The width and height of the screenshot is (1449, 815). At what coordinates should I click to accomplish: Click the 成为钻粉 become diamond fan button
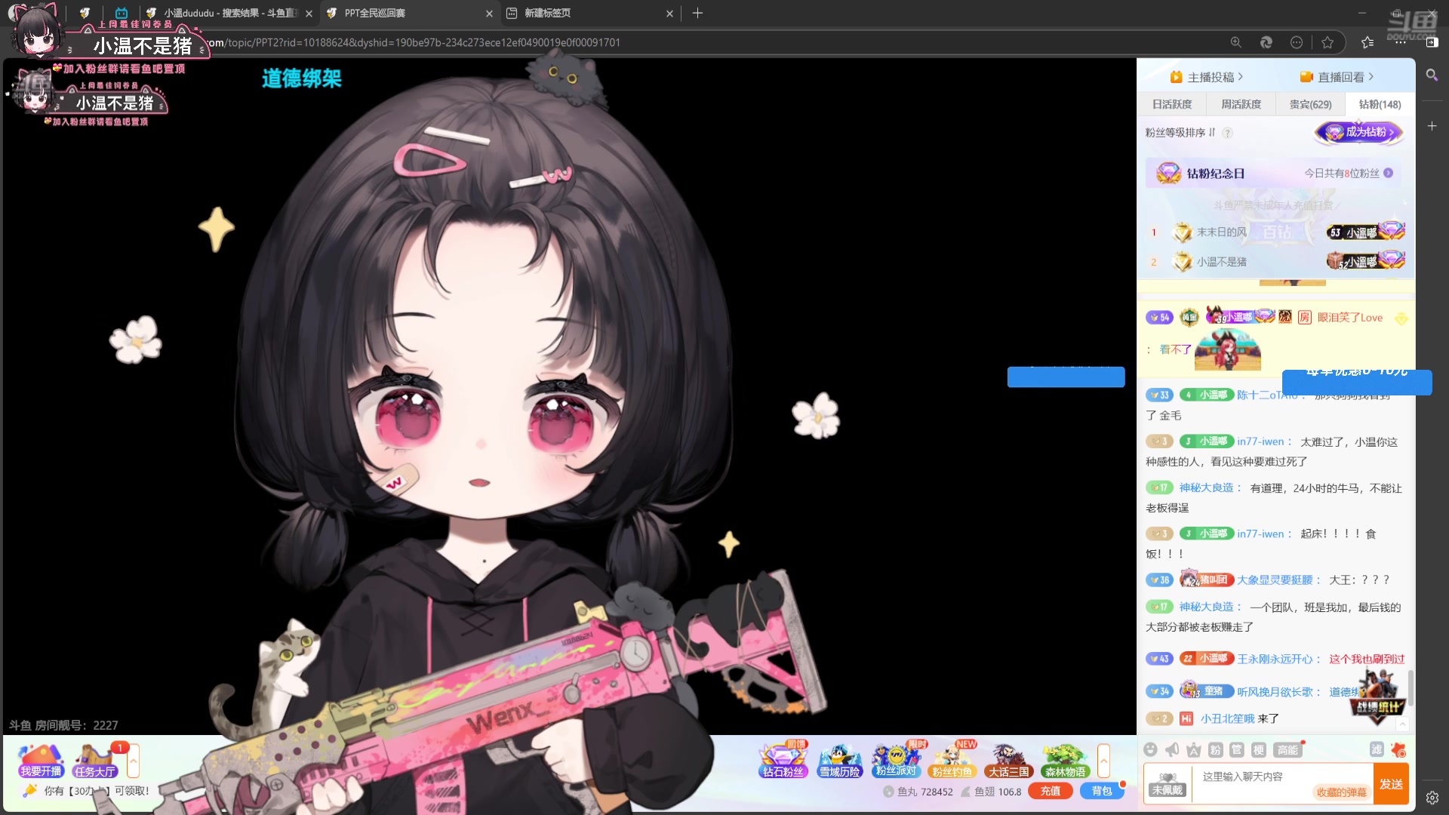(x=1359, y=132)
